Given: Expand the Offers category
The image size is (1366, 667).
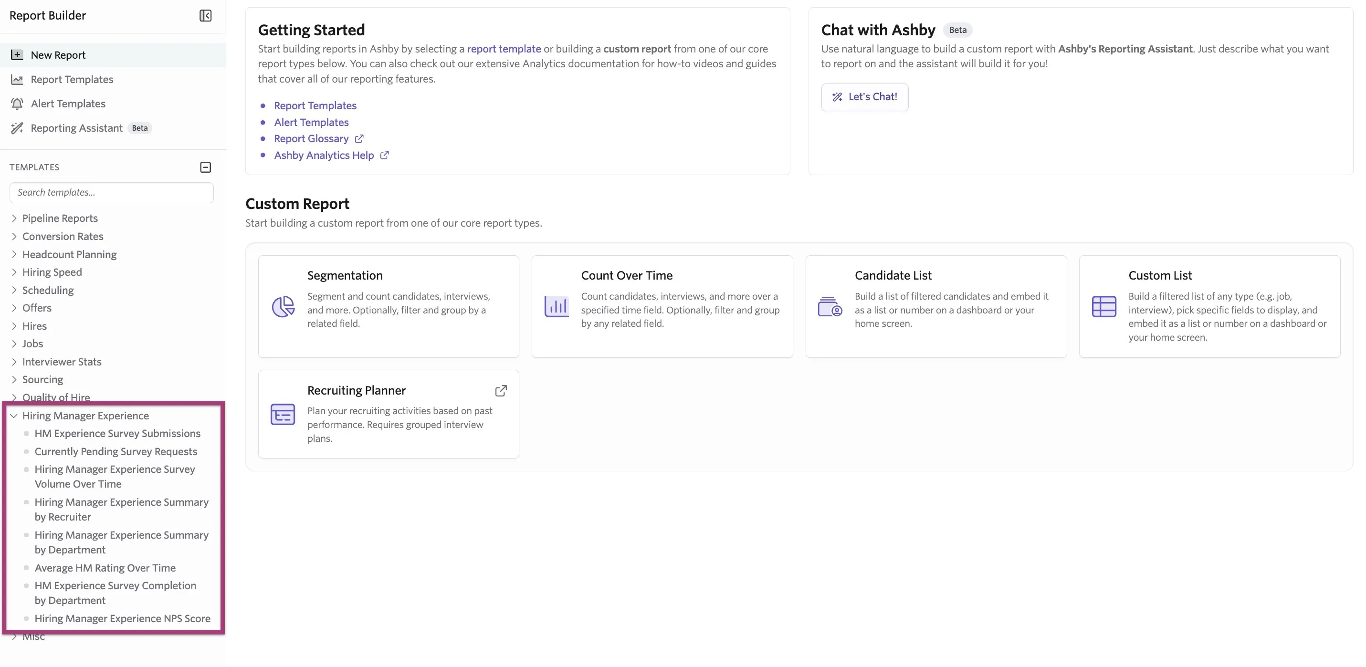Looking at the screenshot, I should point(14,308).
